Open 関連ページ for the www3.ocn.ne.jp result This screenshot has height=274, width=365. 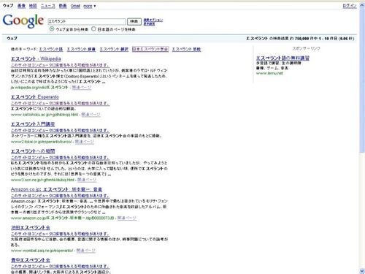click(87, 180)
